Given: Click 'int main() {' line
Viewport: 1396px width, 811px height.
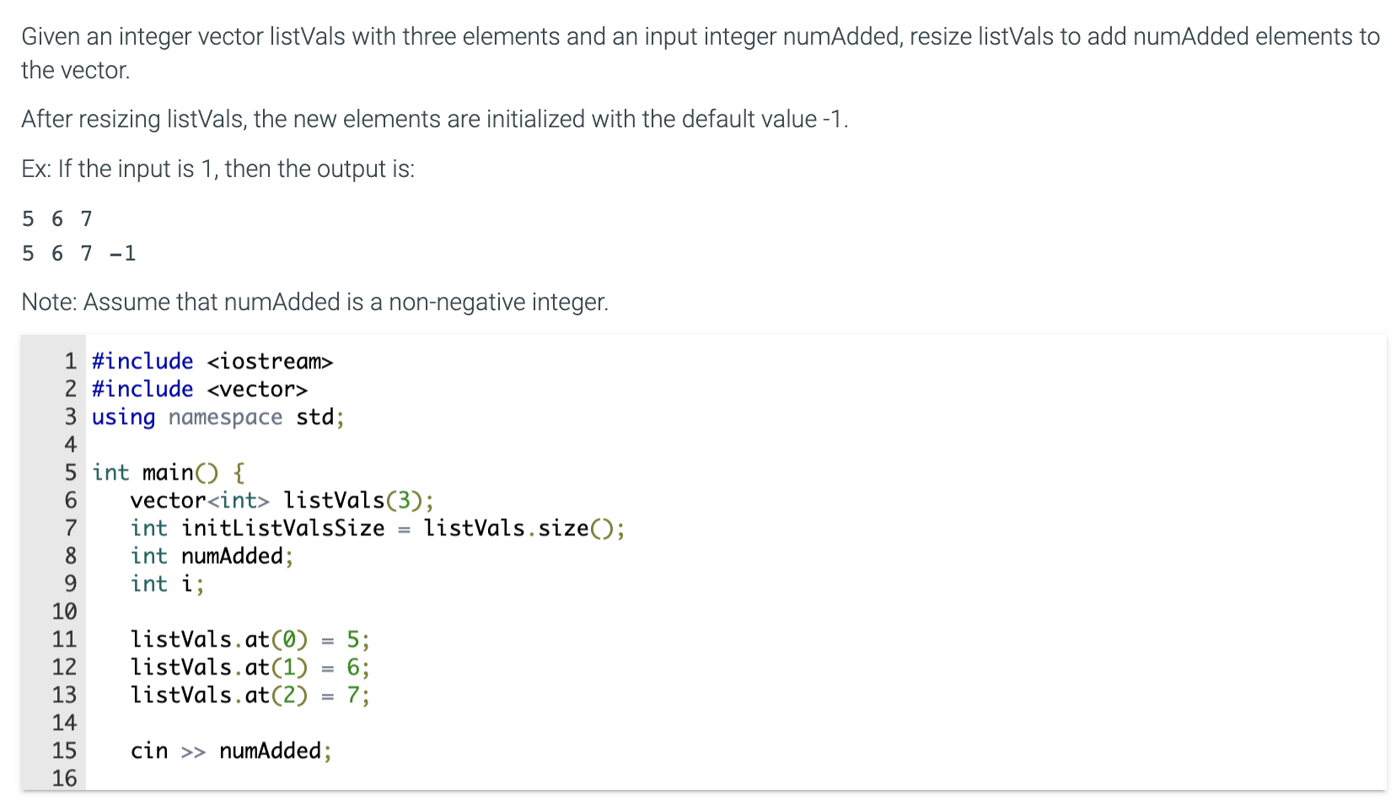Looking at the screenshot, I should tap(169, 472).
